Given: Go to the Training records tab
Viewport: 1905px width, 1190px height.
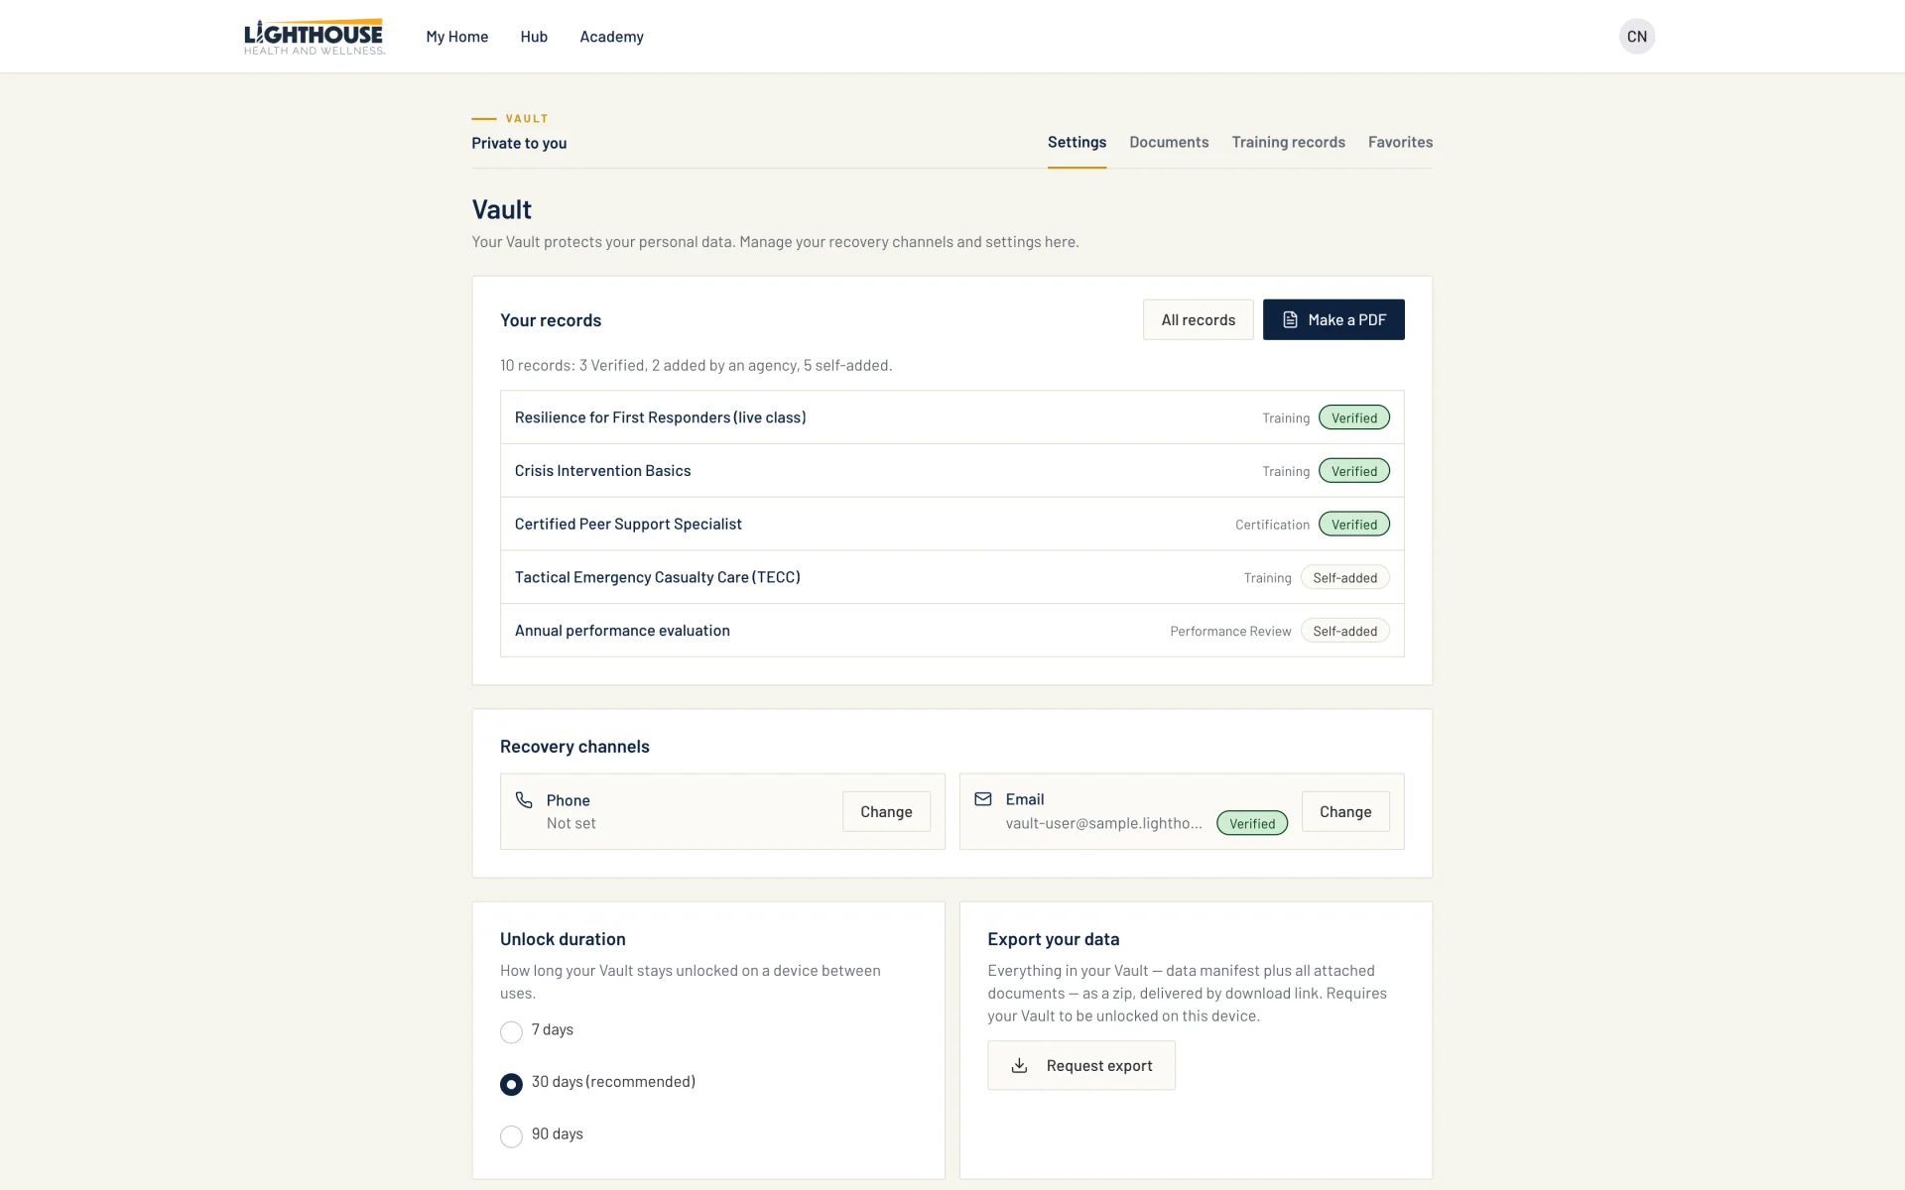Looking at the screenshot, I should 1288,143.
